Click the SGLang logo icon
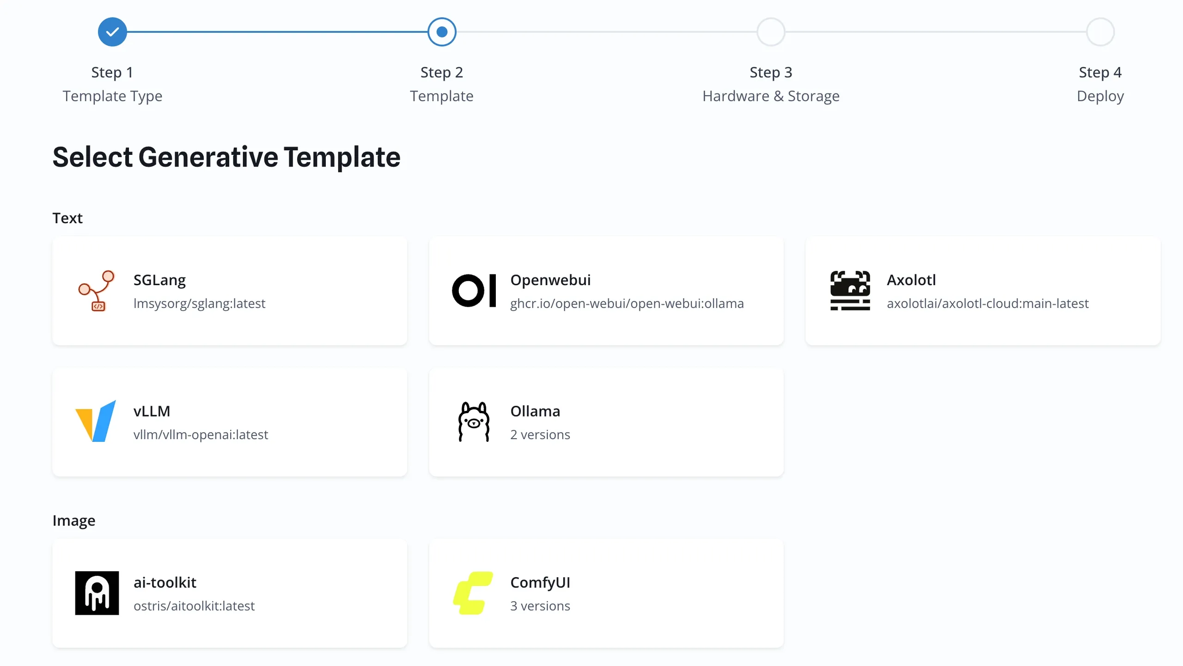 [97, 291]
